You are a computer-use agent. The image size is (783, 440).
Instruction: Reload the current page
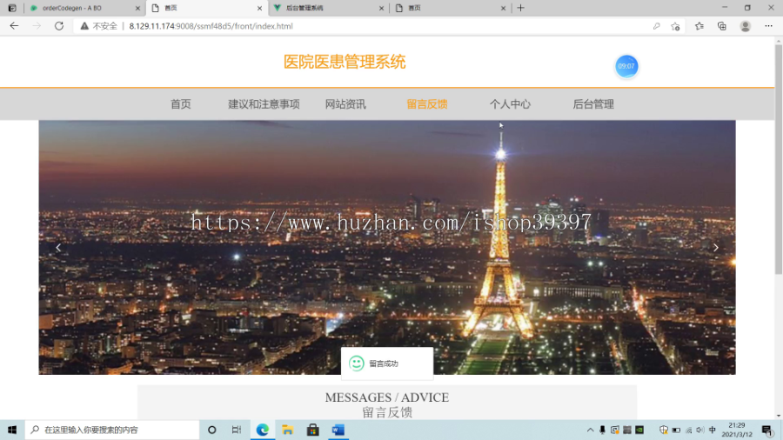point(59,26)
